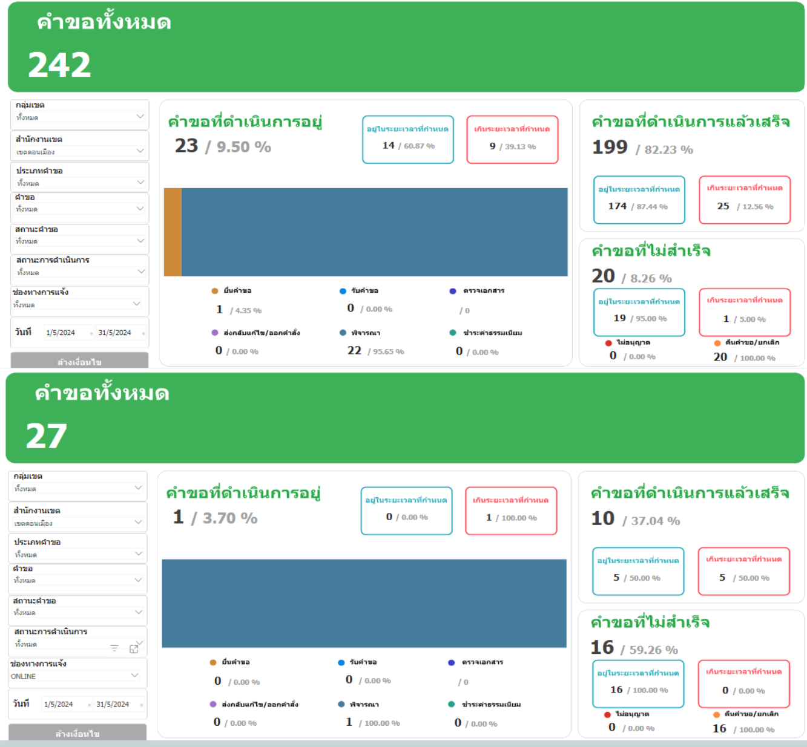Image resolution: width=807 pixels, height=747 pixels.
Task: Click the filter icon on the สถานะการดำเนินการ slicer
Action: point(114,648)
